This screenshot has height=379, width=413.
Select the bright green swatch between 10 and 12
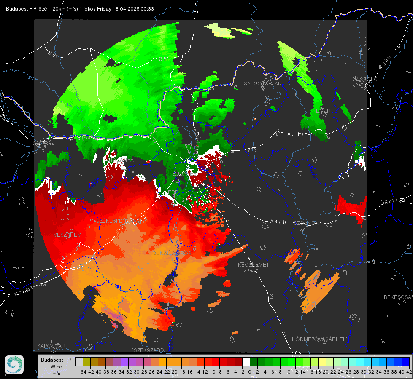[x=292, y=361]
